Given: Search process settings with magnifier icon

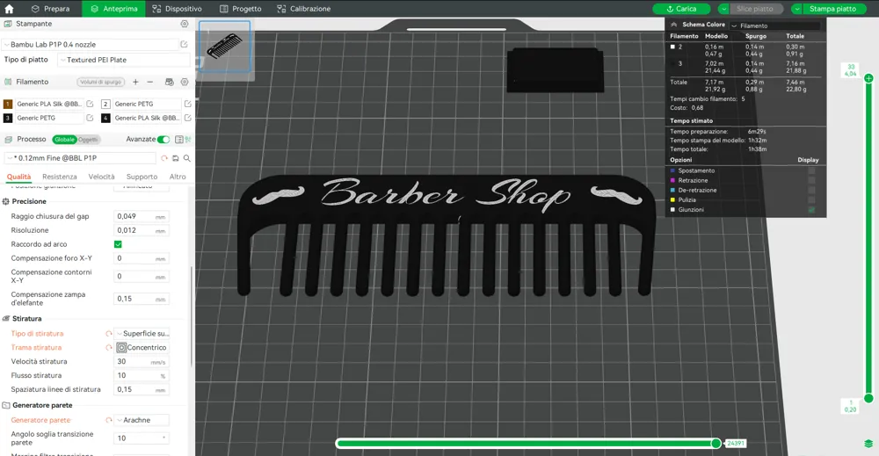Looking at the screenshot, I should pyautogui.click(x=186, y=158).
